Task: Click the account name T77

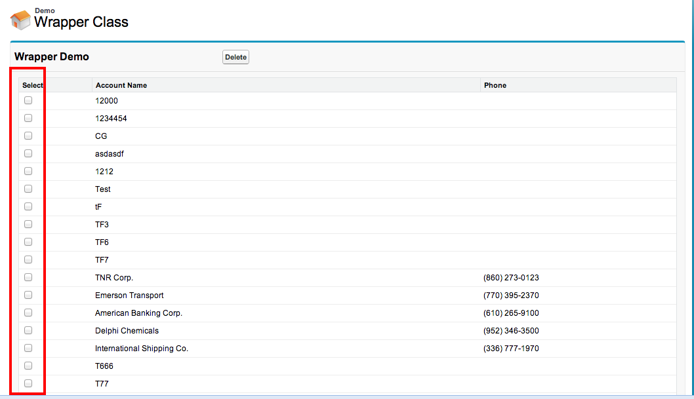Action: tap(102, 383)
